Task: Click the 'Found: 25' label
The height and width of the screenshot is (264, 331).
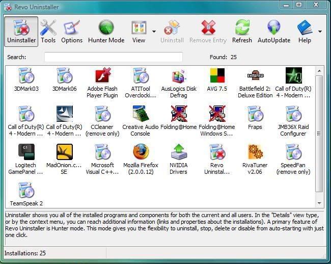Action: (223, 57)
